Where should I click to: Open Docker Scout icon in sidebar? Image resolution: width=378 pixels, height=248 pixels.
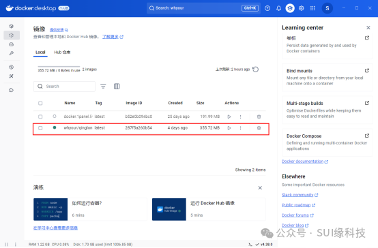[x=12, y=76]
